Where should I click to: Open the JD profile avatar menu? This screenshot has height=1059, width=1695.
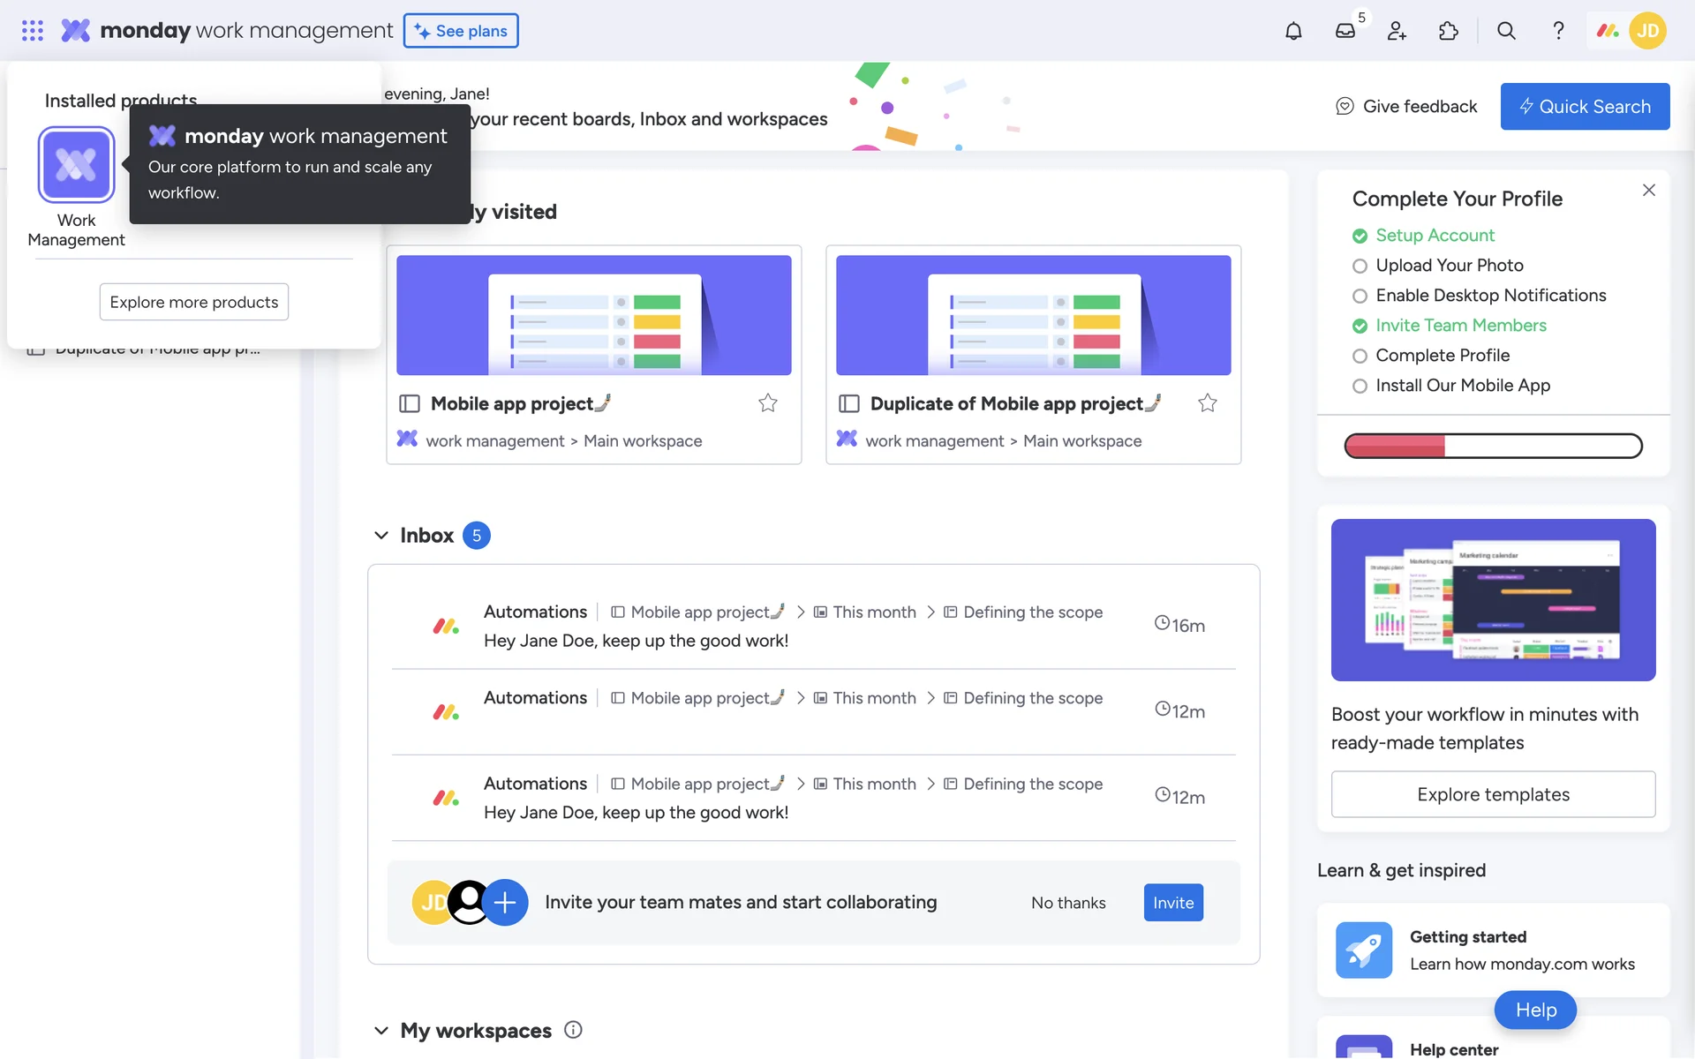pos(1647,31)
